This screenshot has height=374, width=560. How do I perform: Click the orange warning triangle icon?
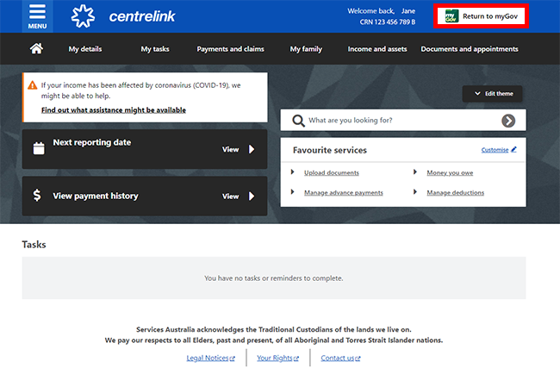coord(33,85)
